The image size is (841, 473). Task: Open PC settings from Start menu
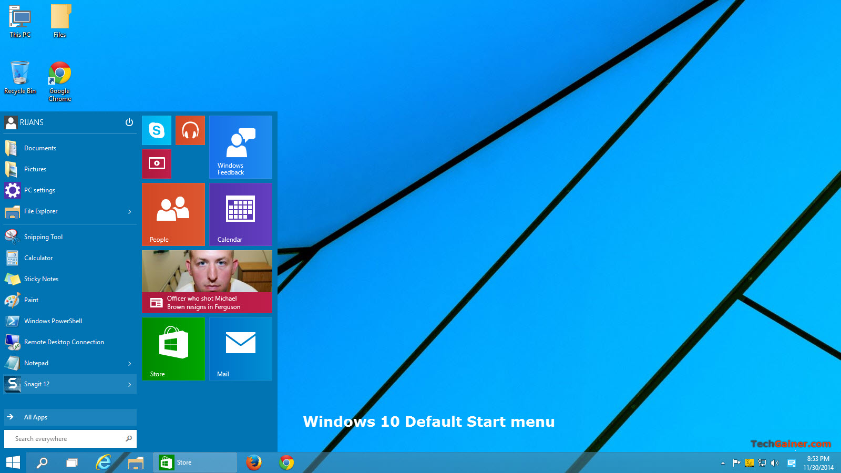pos(40,190)
